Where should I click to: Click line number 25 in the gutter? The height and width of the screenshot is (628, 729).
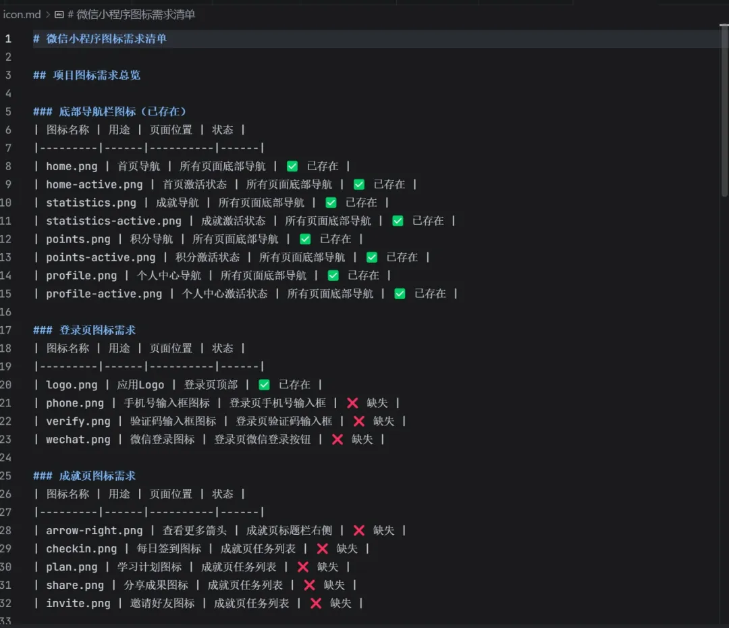(x=5, y=476)
